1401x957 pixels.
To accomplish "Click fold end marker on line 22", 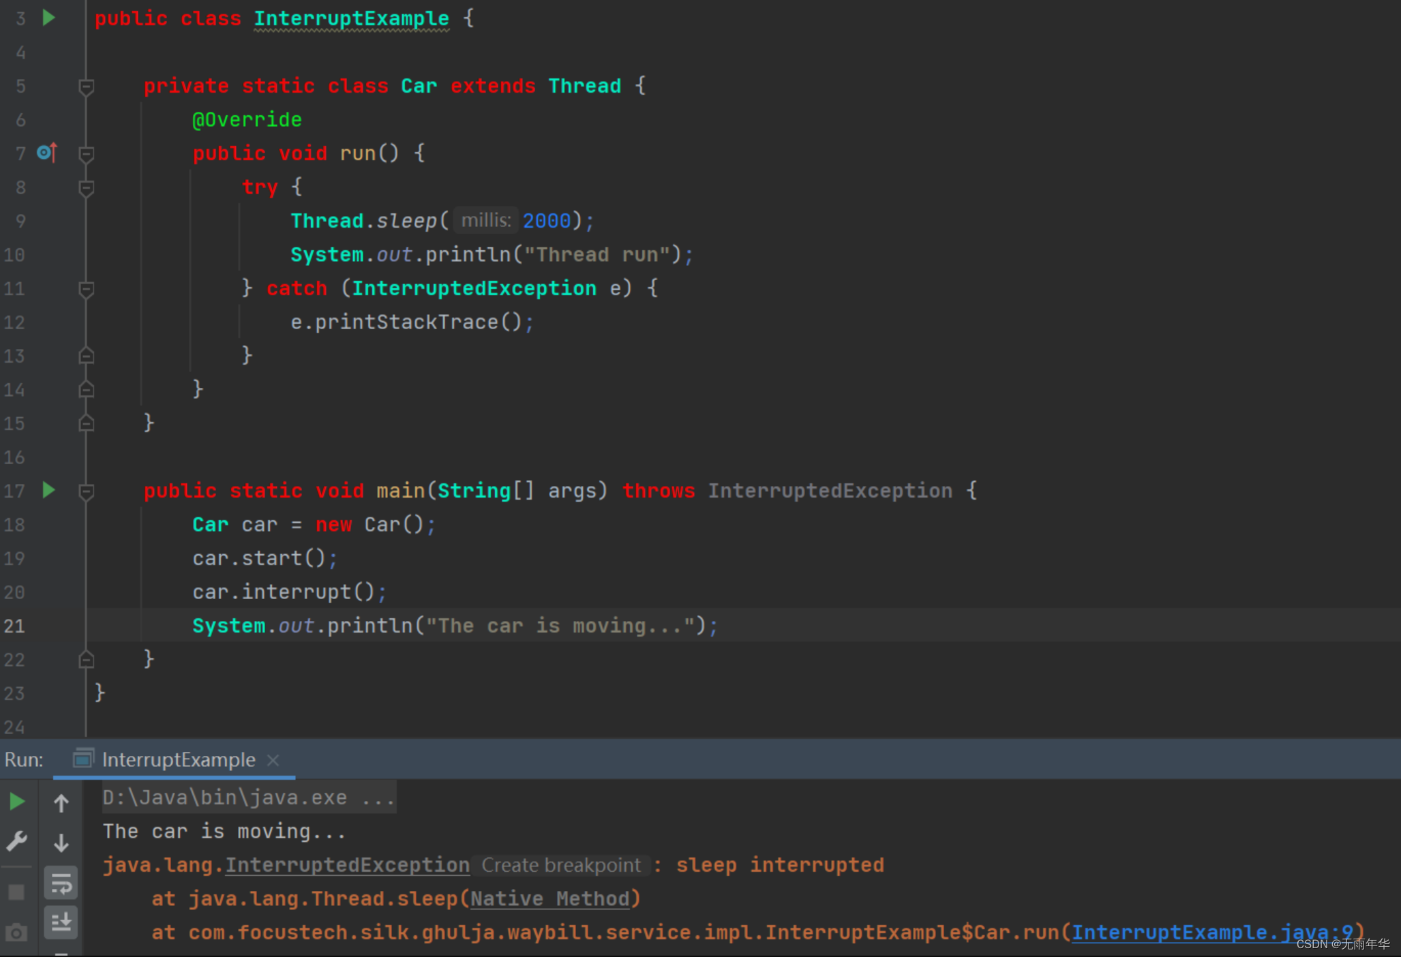I will point(87,658).
